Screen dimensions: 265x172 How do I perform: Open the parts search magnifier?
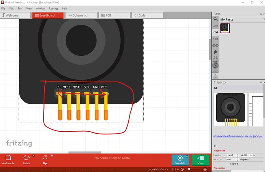(215, 19)
